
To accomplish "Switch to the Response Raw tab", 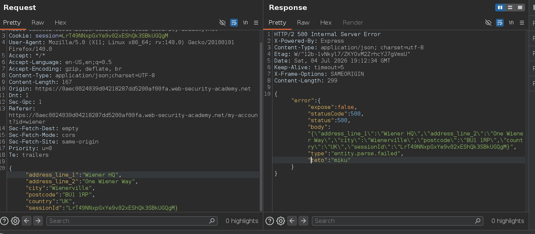I will tap(303, 22).
